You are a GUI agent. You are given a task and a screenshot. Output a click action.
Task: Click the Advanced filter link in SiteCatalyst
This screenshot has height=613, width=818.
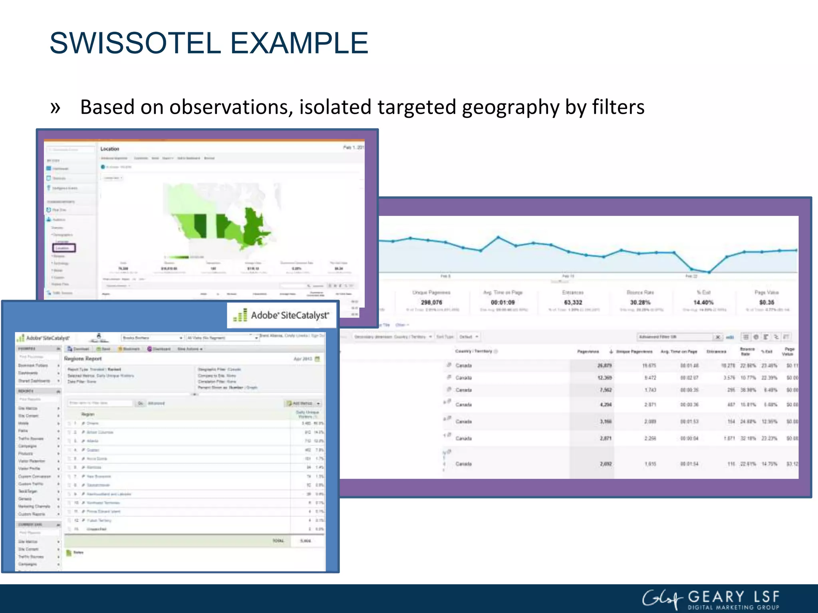[156, 403]
